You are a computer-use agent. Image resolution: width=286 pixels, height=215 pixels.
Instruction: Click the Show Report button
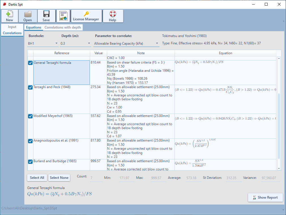pyautogui.click(x=265, y=197)
